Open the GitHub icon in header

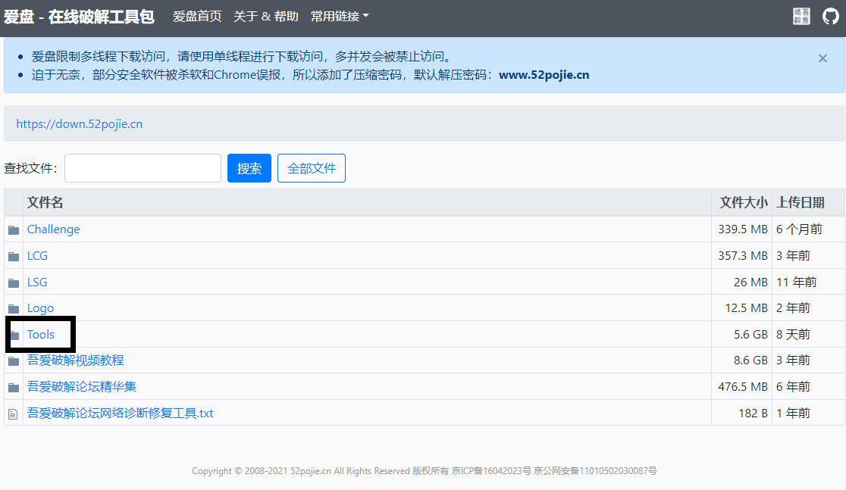coord(830,16)
